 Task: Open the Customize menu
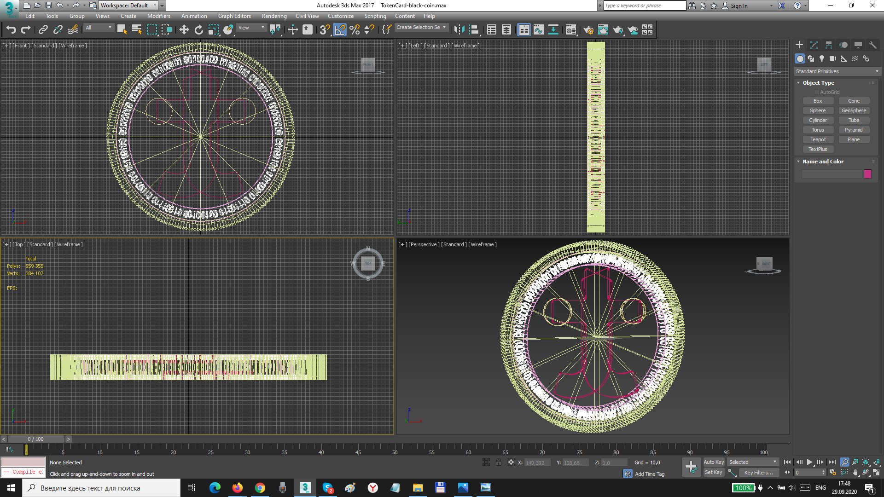tap(341, 16)
